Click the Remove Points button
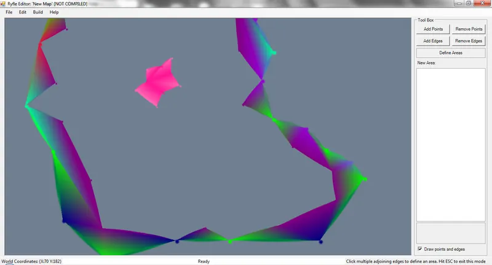Screen dimensions: 492x265 pos(469,29)
